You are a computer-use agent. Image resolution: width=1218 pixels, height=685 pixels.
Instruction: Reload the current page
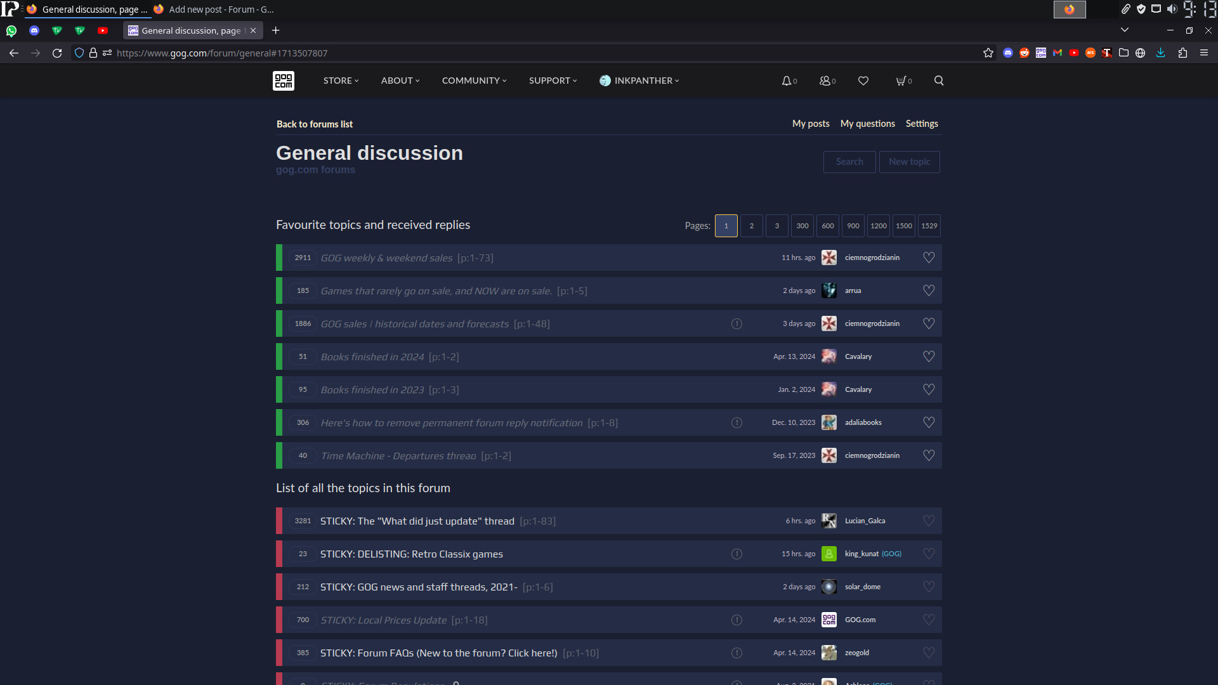[57, 53]
